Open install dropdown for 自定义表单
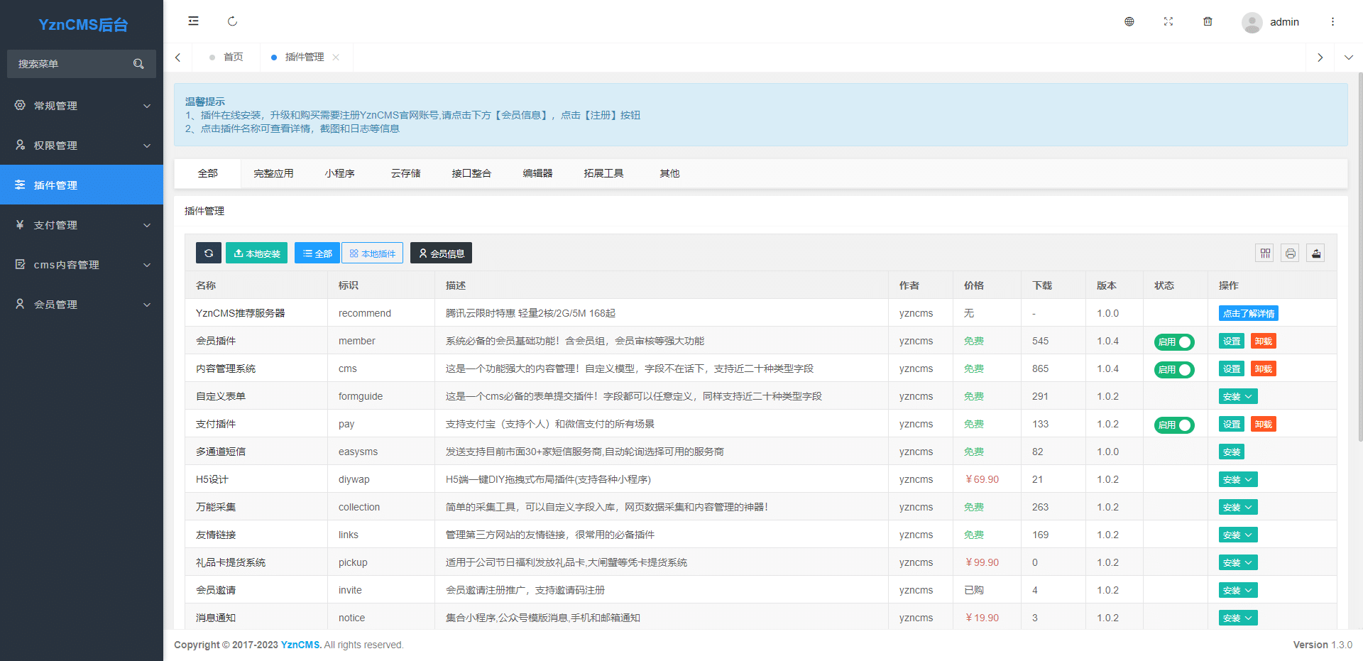 [1238, 396]
